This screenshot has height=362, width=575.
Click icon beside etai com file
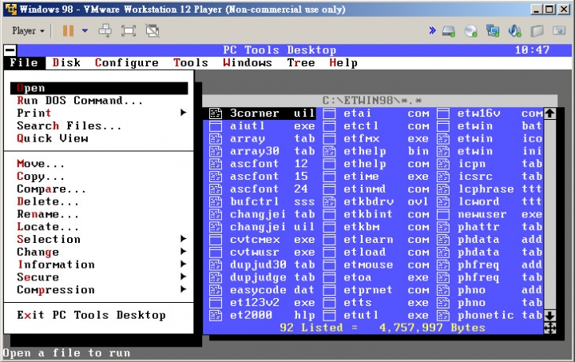[329, 113]
